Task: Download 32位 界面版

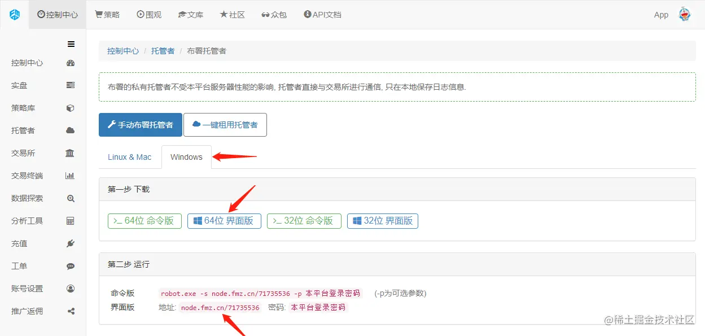Action: pyautogui.click(x=383, y=221)
